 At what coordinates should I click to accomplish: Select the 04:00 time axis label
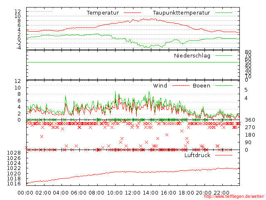point(61,193)
